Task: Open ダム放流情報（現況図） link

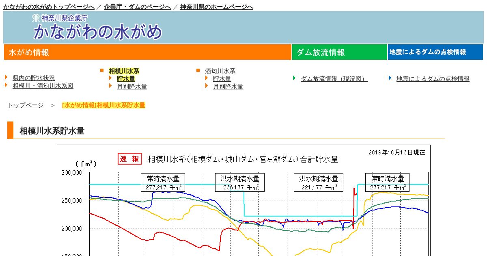Action: pyautogui.click(x=334, y=79)
